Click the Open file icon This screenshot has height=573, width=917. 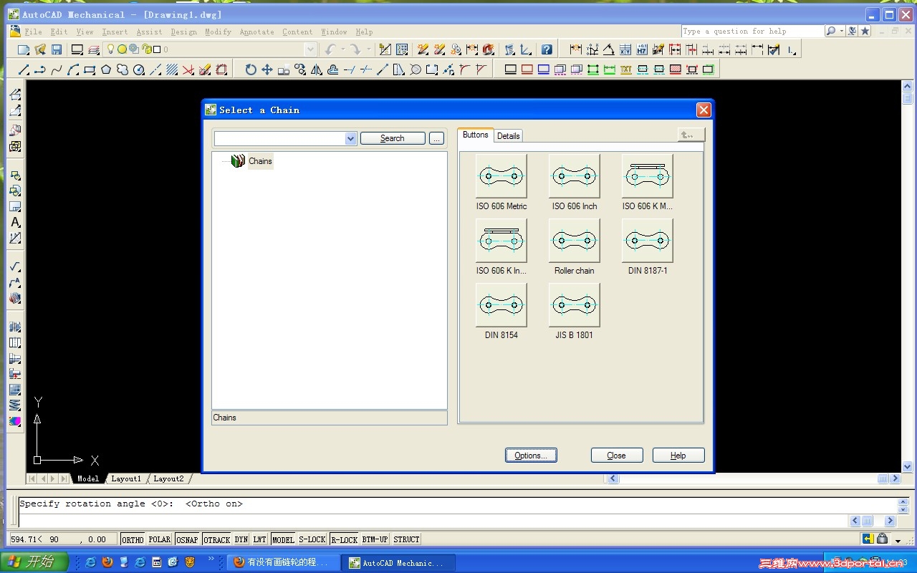tap(40, 50)
